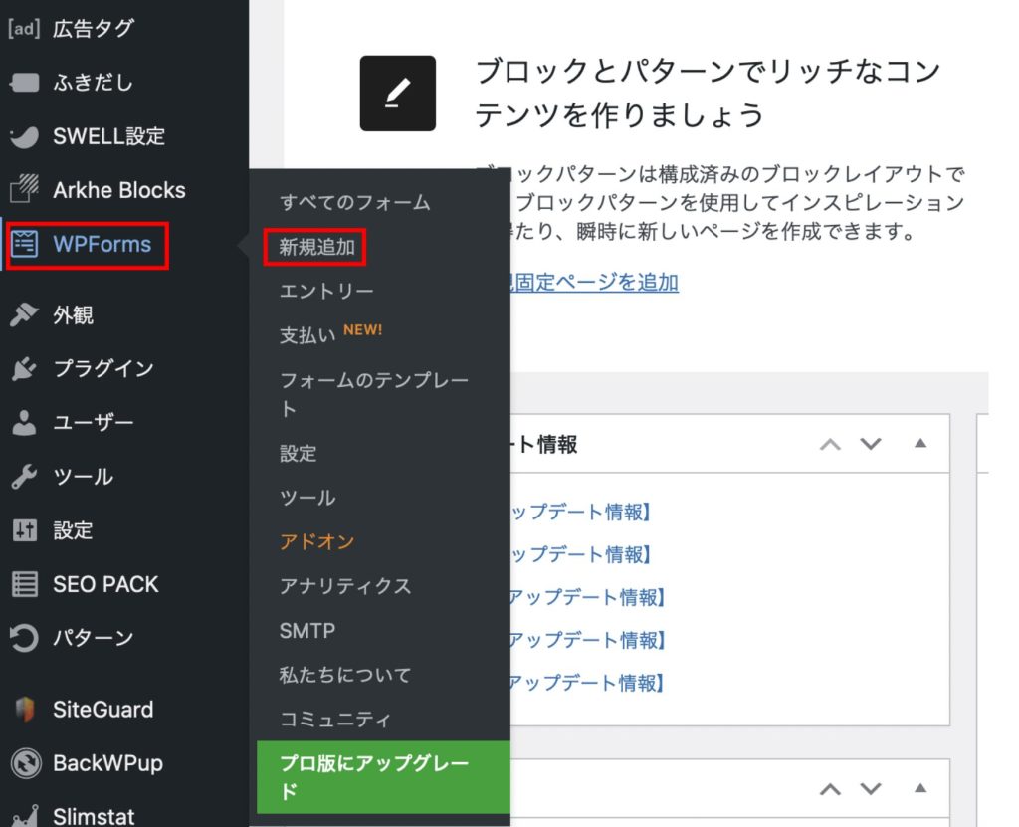
Task: Click the ツール wrench icon
Action: [24, 477]
